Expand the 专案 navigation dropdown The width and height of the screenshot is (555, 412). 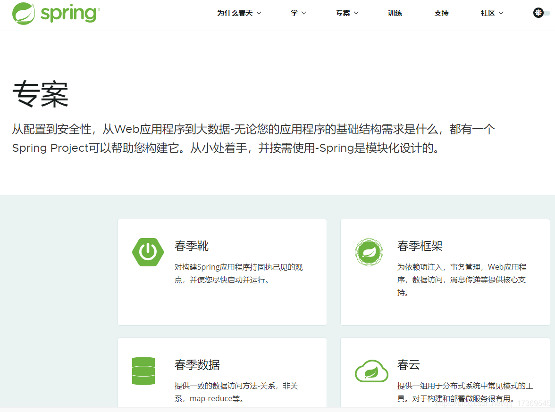(x=347, y=13)
